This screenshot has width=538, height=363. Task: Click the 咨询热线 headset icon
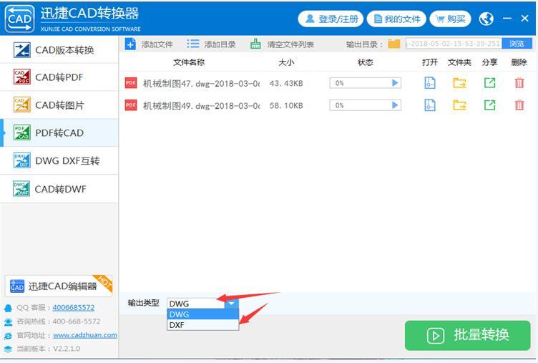tap(8, 321)
